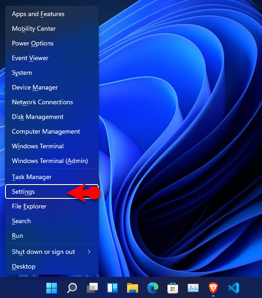262x298 pixels.
Task: Open Device Manager
Action: [x=52, y=87]
